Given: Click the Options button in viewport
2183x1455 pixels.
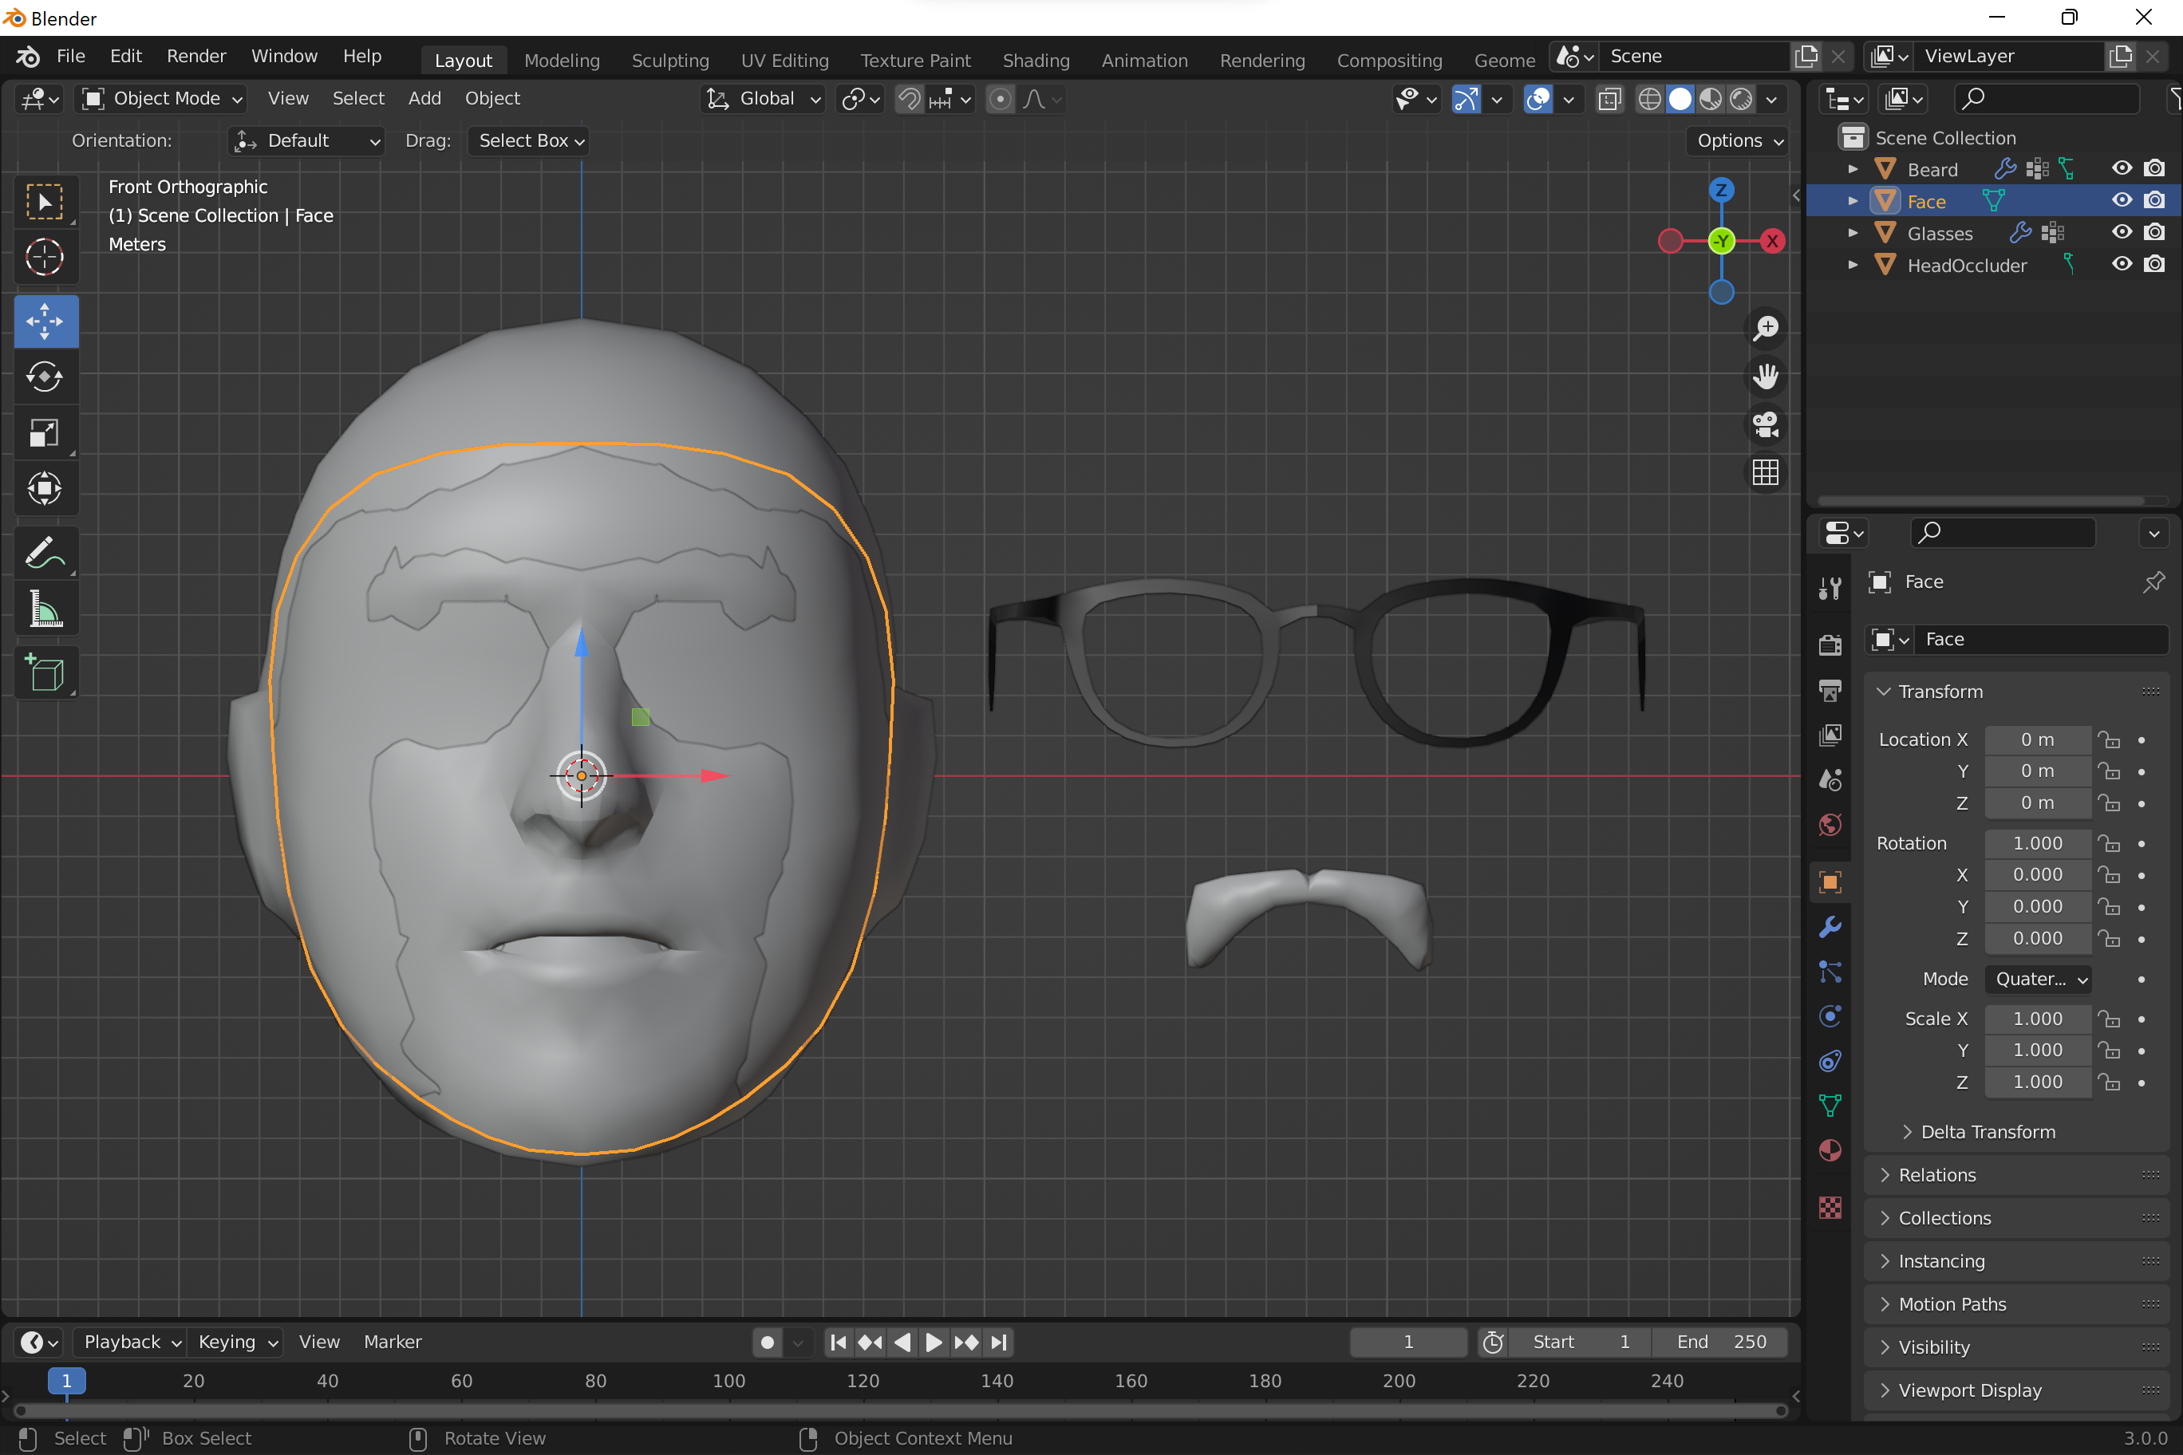Looking at the screenshot, I should pos(1739,140).
